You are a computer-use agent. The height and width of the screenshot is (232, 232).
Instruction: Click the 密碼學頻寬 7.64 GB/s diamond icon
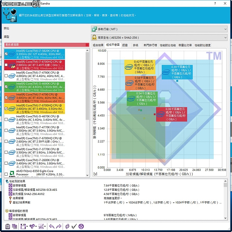[x=10, y=185]
